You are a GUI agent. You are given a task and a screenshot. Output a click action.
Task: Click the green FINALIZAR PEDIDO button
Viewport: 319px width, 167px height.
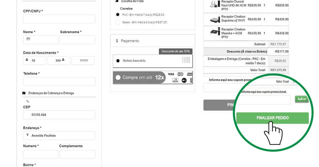pos(272,118)
